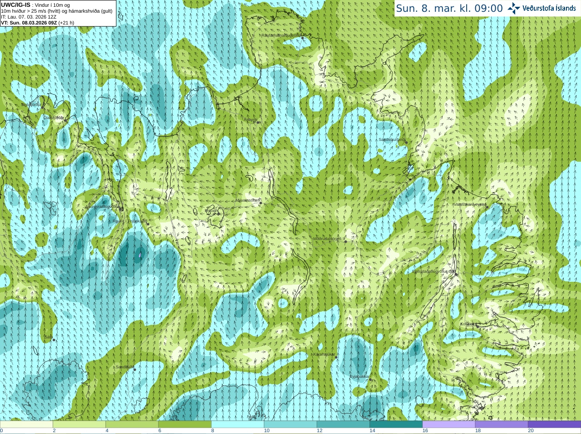Click the Raufarhafnarflugvöllur station label
The height and width of the screenshot is (434, 581).
tap(281, 35)
